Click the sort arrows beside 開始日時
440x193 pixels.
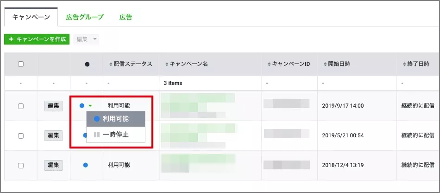pyautogui.click(x=325, y=64)
